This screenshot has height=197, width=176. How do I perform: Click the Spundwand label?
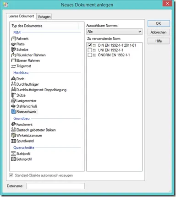point(25,141)
